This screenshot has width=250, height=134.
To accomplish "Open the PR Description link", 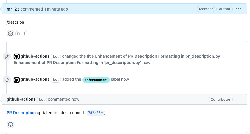I will (21, 113).
